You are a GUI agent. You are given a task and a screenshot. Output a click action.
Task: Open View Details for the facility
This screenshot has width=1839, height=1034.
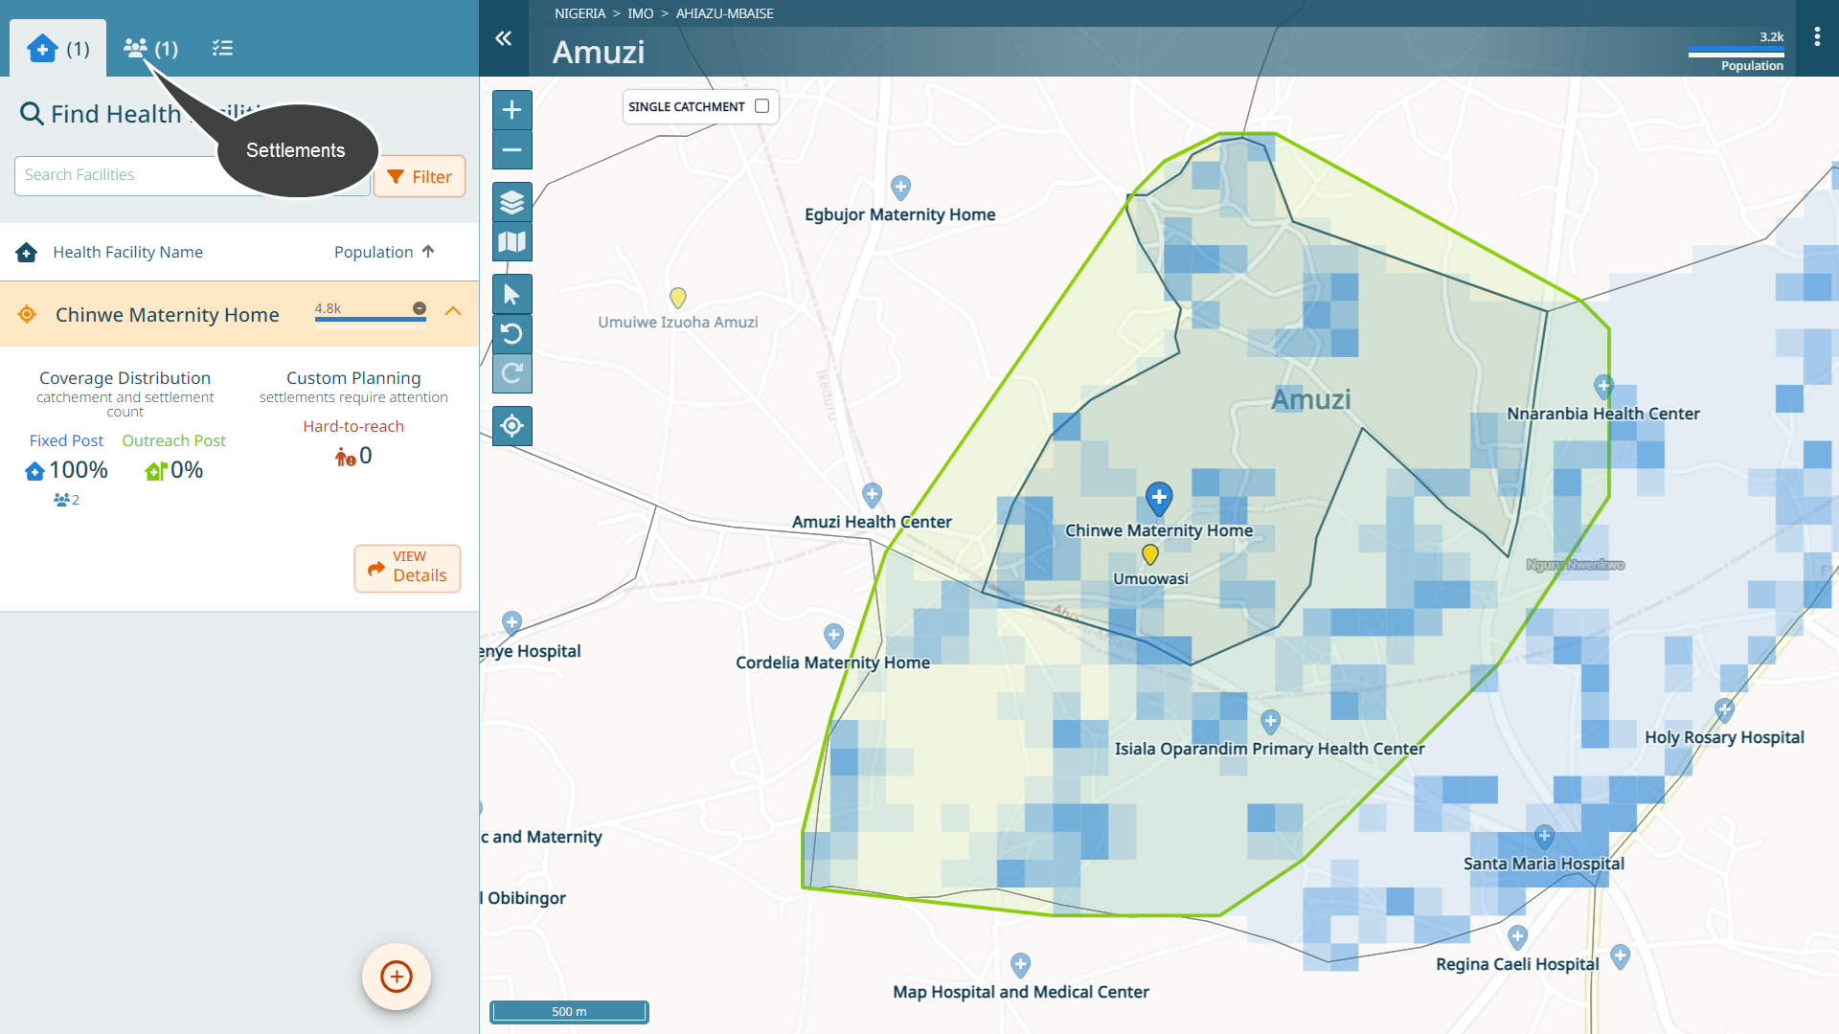click(407, 569)
